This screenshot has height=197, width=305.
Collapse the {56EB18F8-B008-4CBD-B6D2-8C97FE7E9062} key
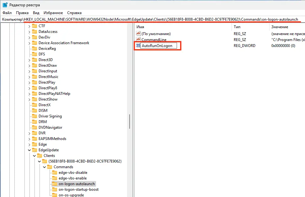(x=40, y=161)
